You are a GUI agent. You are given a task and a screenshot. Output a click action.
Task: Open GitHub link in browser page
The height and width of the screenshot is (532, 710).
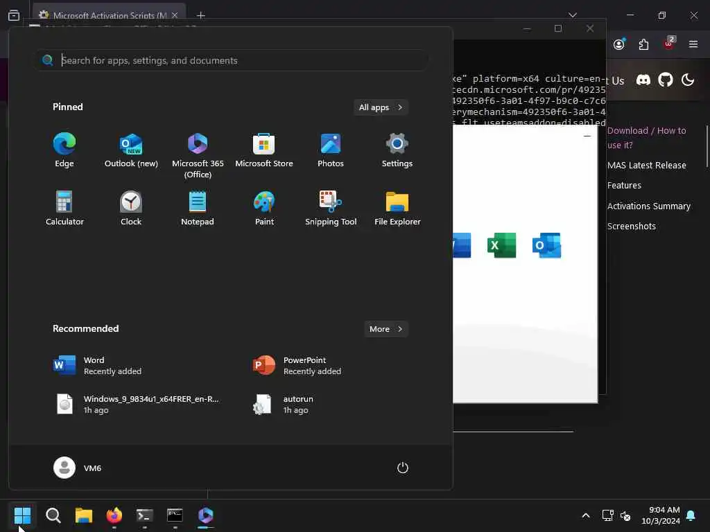coord(665,80)
